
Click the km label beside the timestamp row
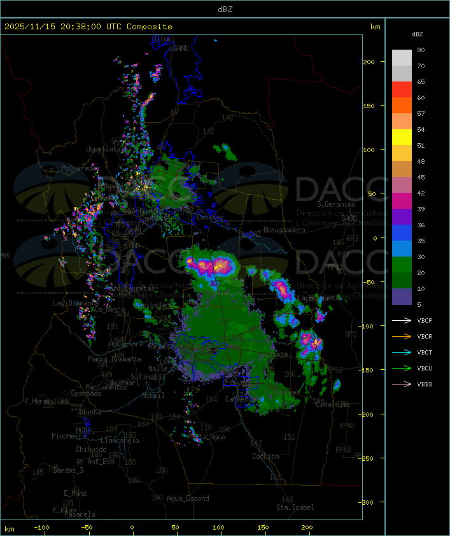click(x=375, y=27)
